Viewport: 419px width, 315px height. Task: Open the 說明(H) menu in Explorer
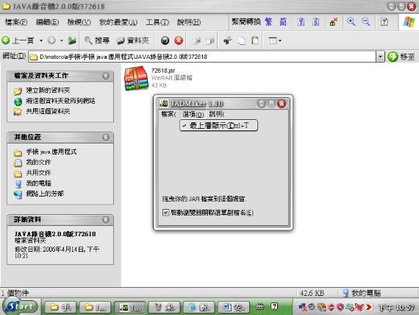click(x=189, y=22)
